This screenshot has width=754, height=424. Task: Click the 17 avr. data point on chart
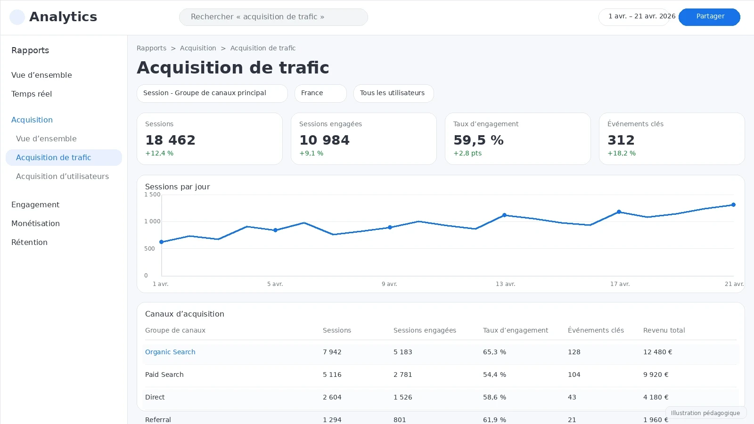coord(619,212)
